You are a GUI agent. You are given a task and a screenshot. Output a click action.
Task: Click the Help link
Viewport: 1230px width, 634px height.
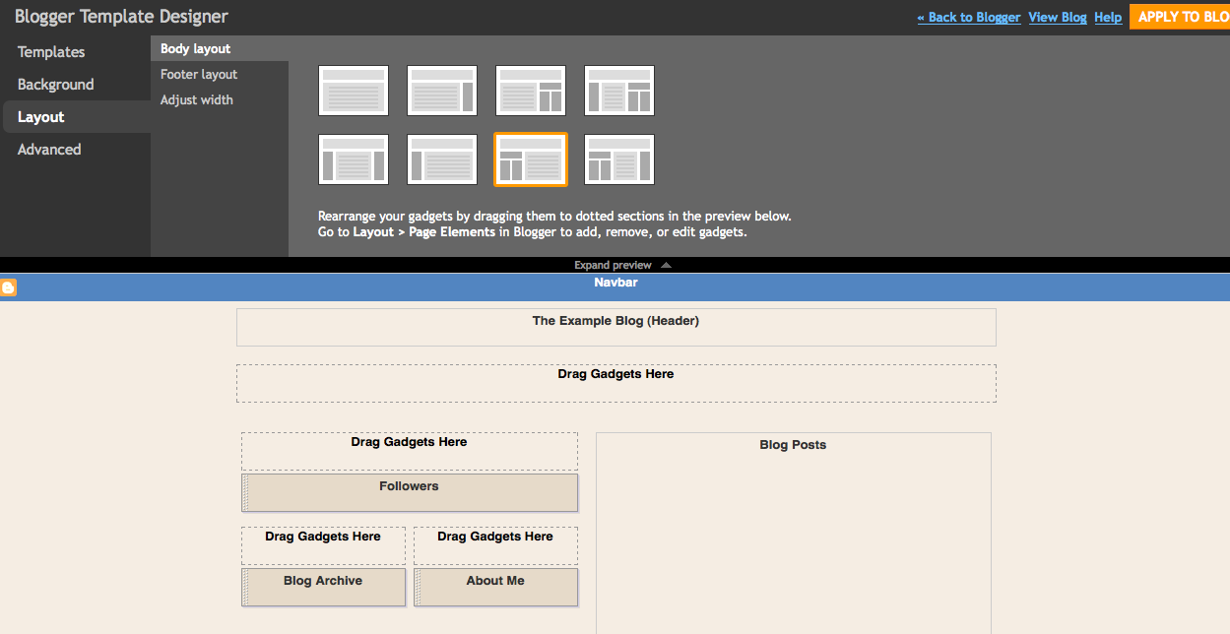coord(1108,18)
